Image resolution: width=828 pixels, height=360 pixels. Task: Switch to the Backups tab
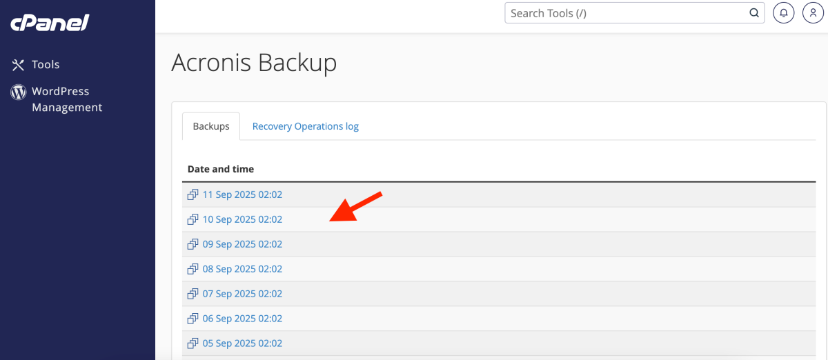[x=211, y=126]
